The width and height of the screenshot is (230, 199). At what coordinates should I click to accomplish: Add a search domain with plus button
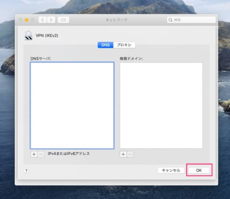click(x=123, y=154)
